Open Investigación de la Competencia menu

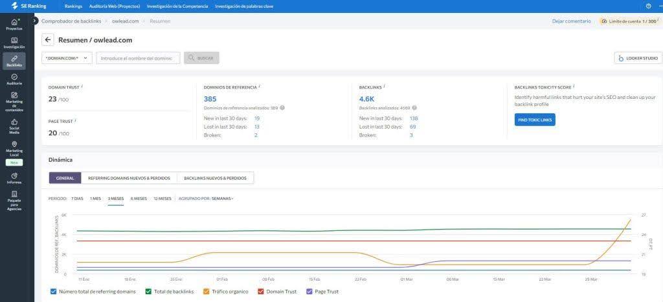tap(177, 6)
